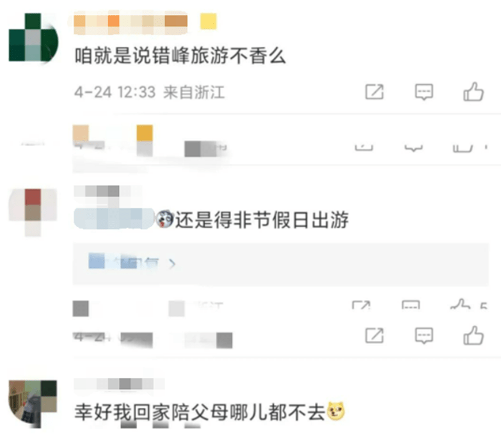The width and height of the screenshot is (501, 442).
Task: Like the 还是得非节假日出游 comment
Action: tap(473, 335)
